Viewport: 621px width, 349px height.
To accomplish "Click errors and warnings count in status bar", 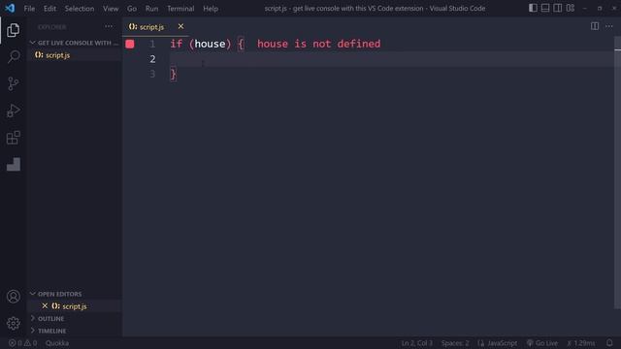I will tap(22, 343).
